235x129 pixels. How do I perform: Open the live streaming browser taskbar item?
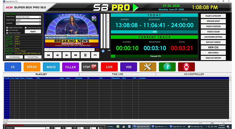coord(196,127)
